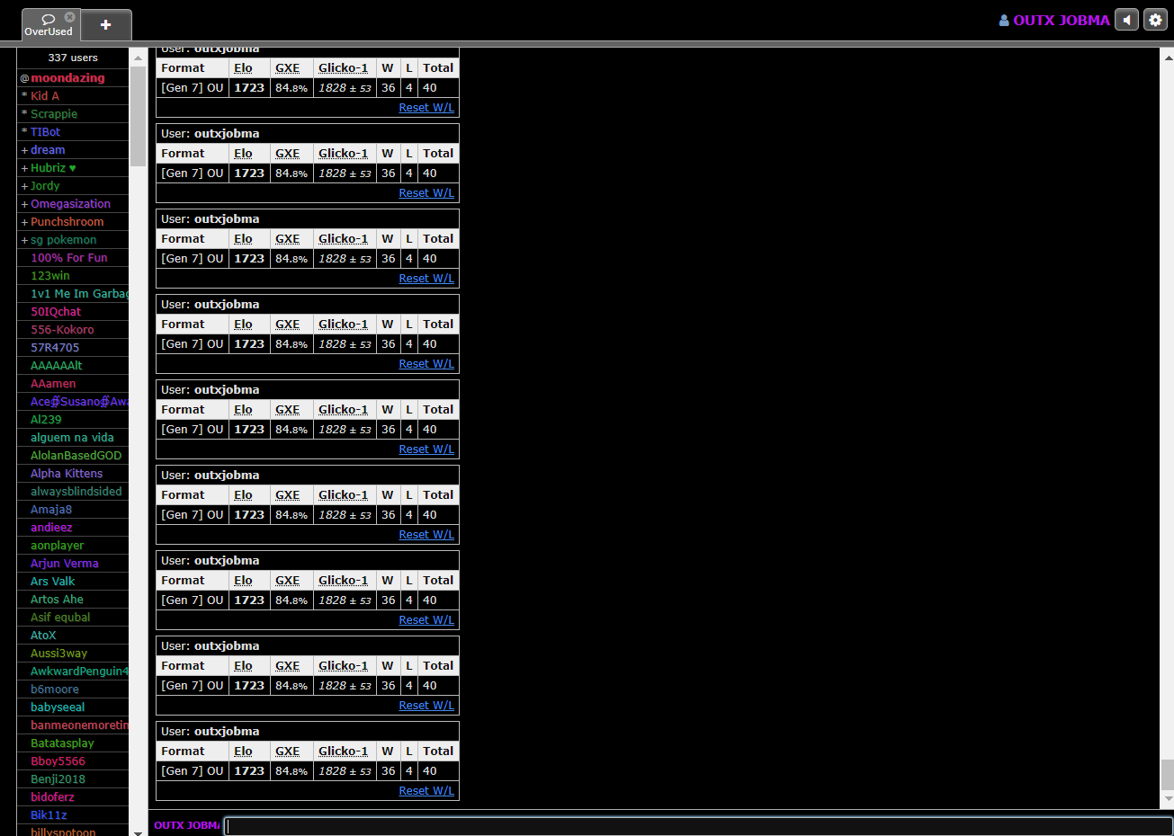Click the user list scrollbar thumb
Screen dimensions: 1174x836
[138, 117]
